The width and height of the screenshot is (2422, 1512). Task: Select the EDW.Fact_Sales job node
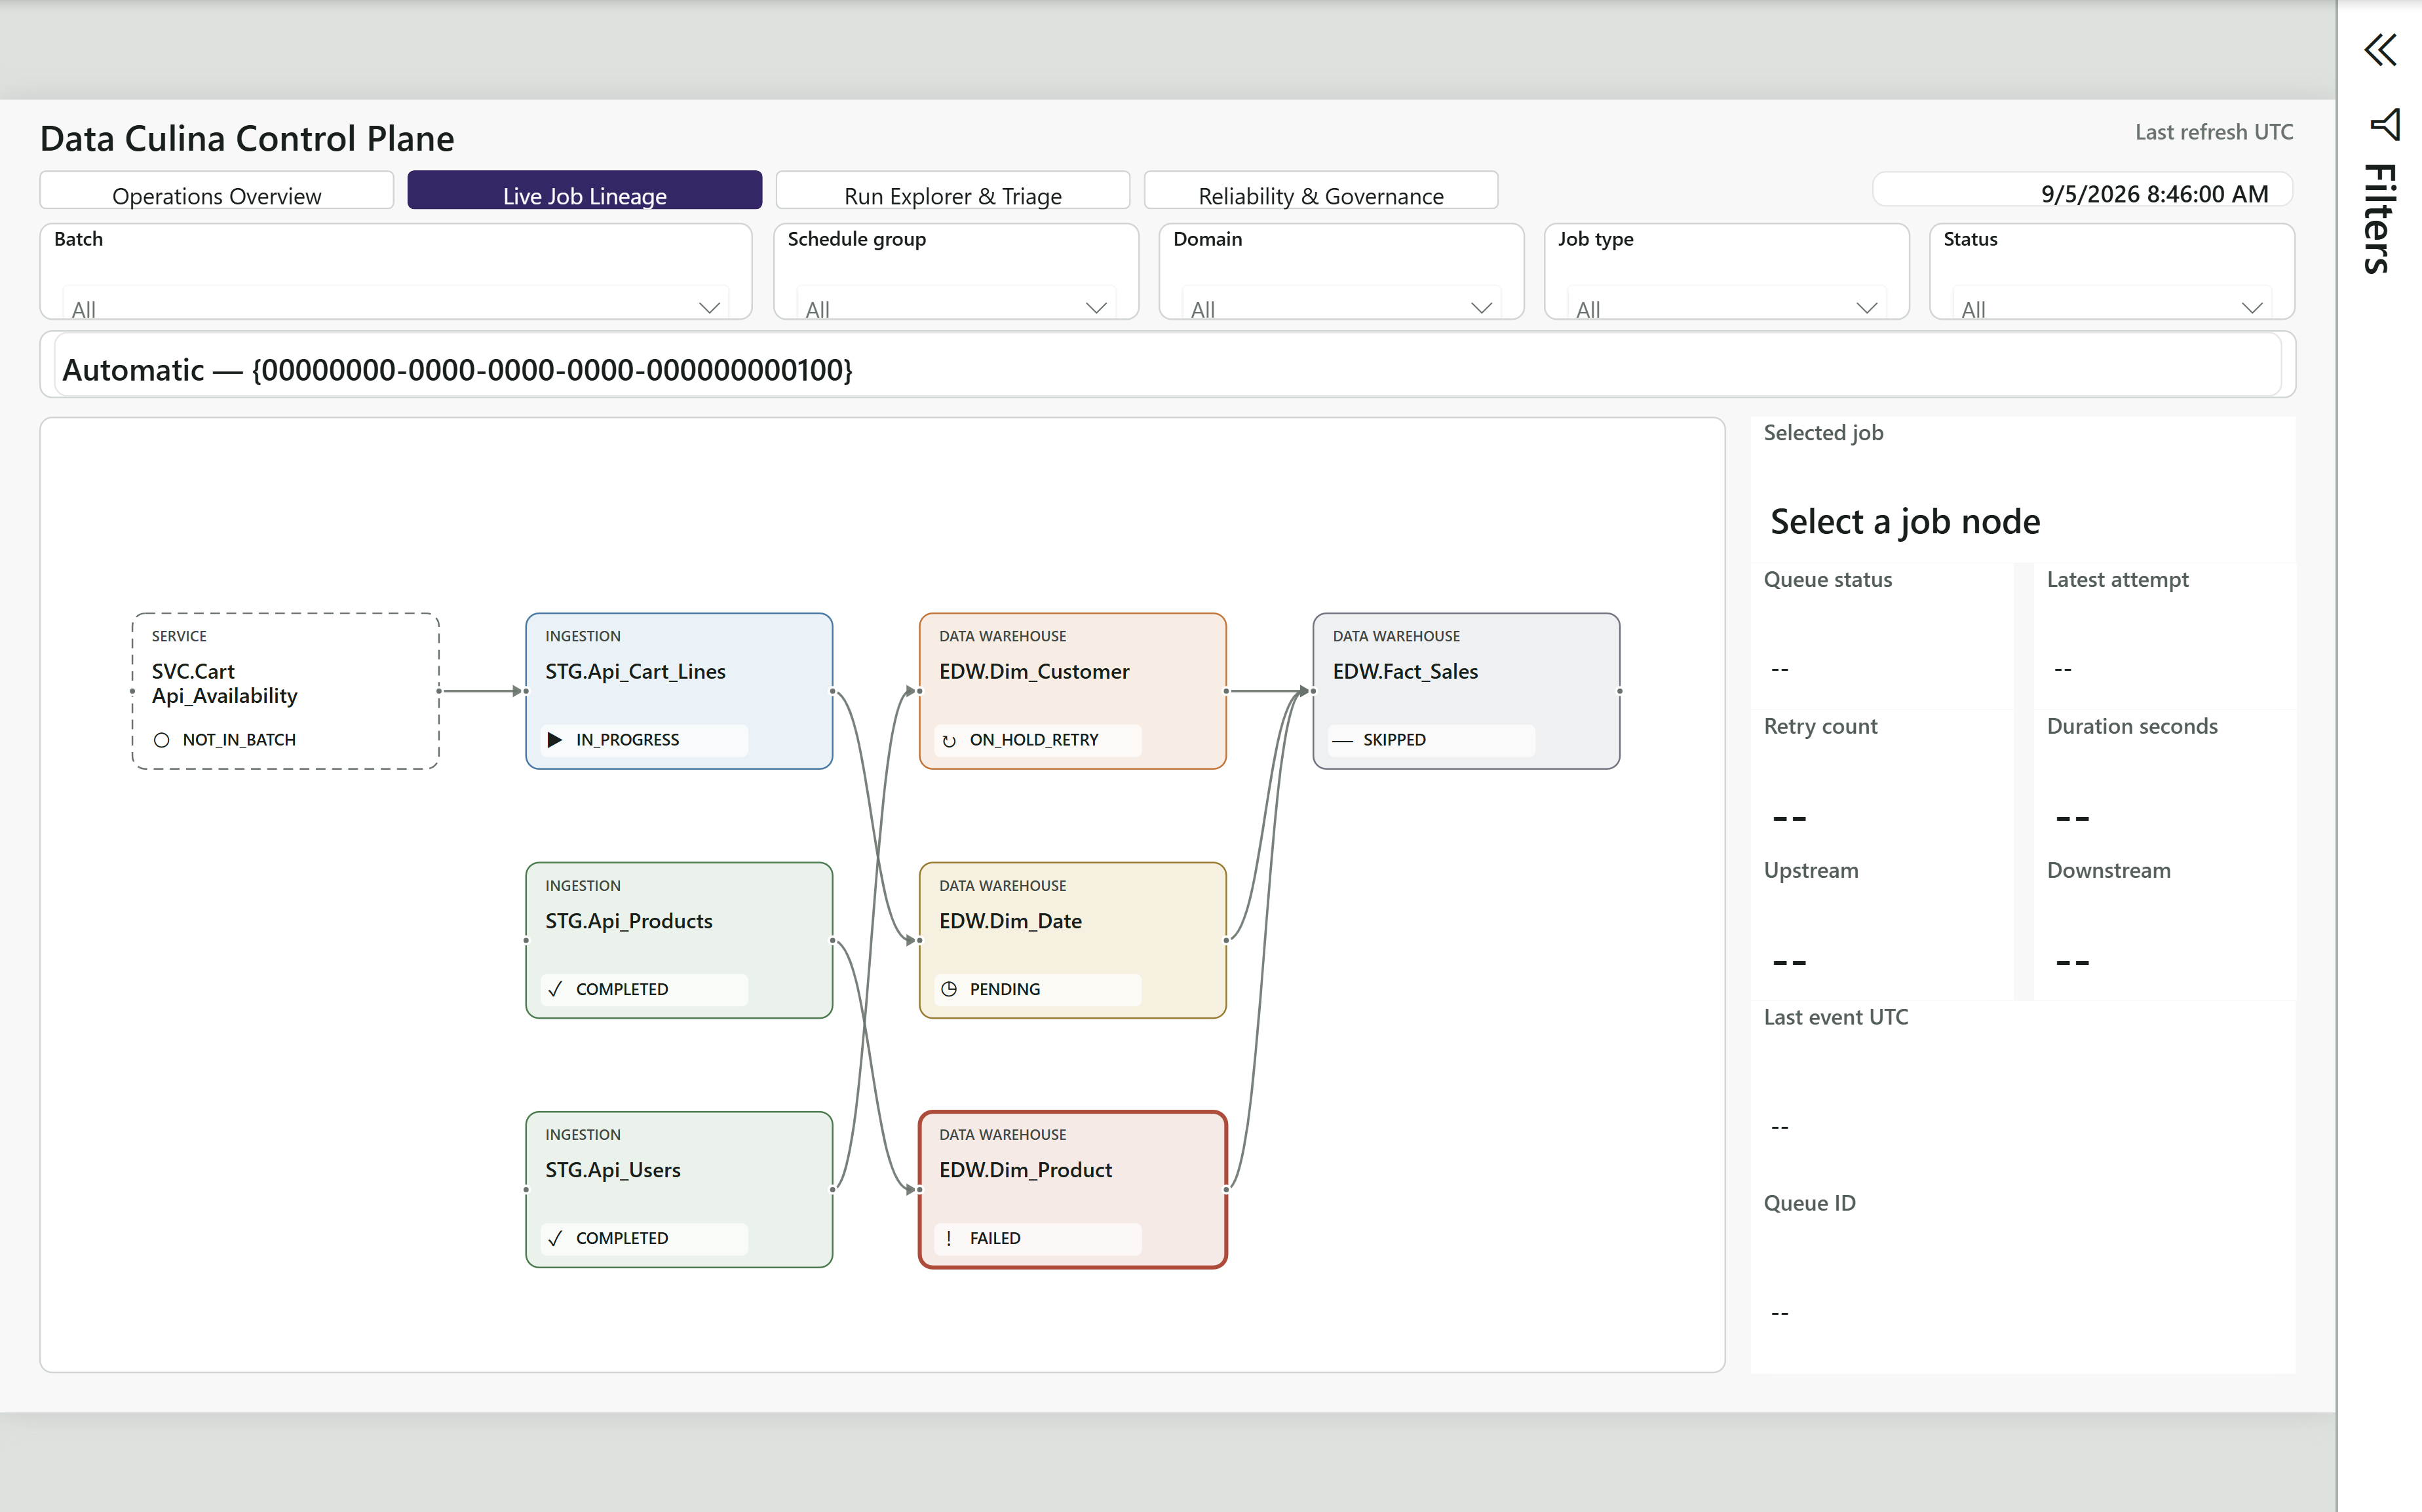(1467, 691)
